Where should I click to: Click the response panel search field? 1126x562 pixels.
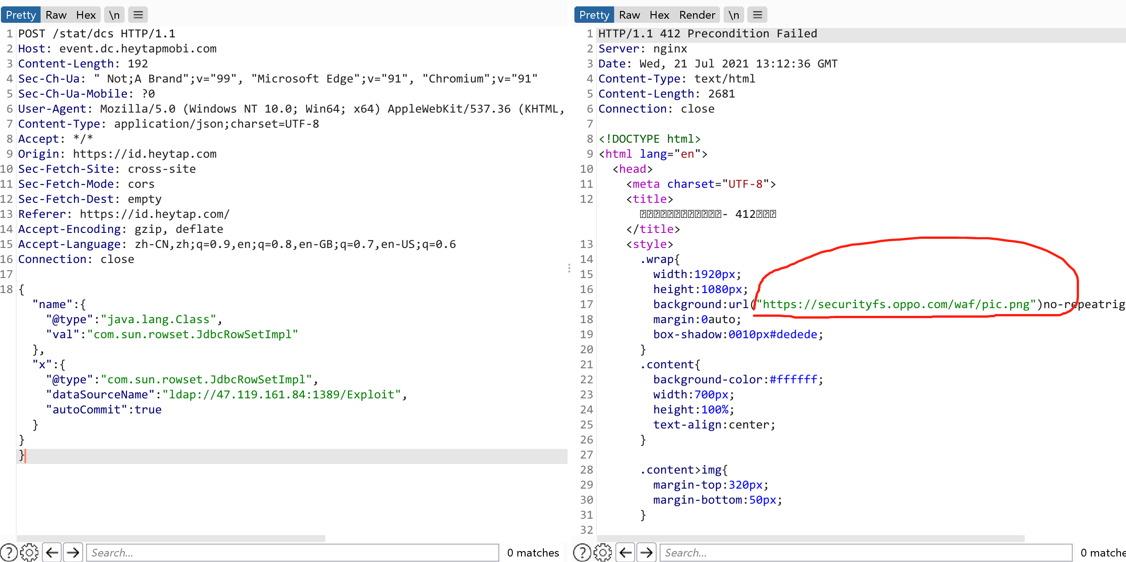tap(865, 552)
